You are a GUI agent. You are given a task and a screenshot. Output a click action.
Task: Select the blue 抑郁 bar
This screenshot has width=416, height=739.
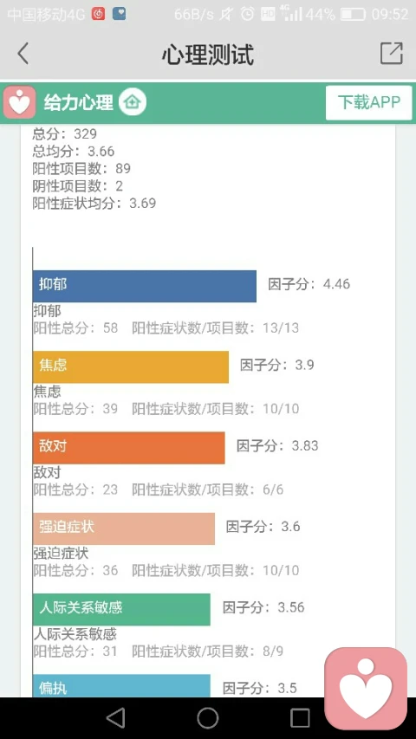tap(145, 286)
